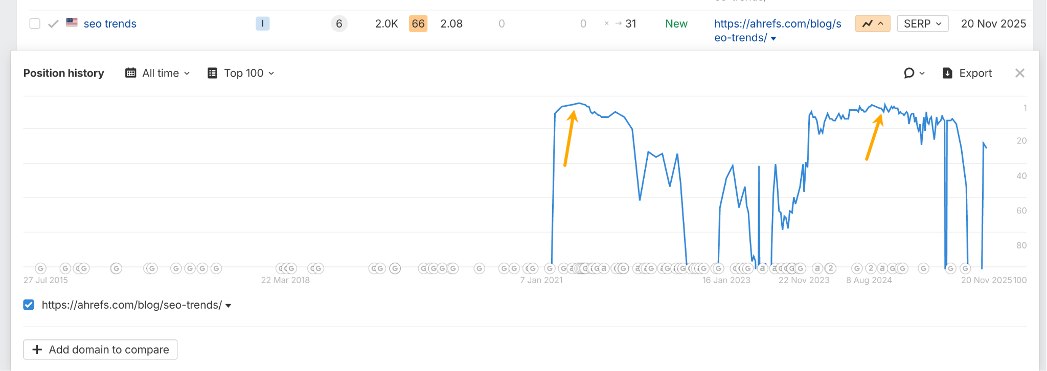Check the checkbox next to seo trends keyword
Image resolution: width=1047 pixels, height=371 pixels.
click(x=34, y=23)
